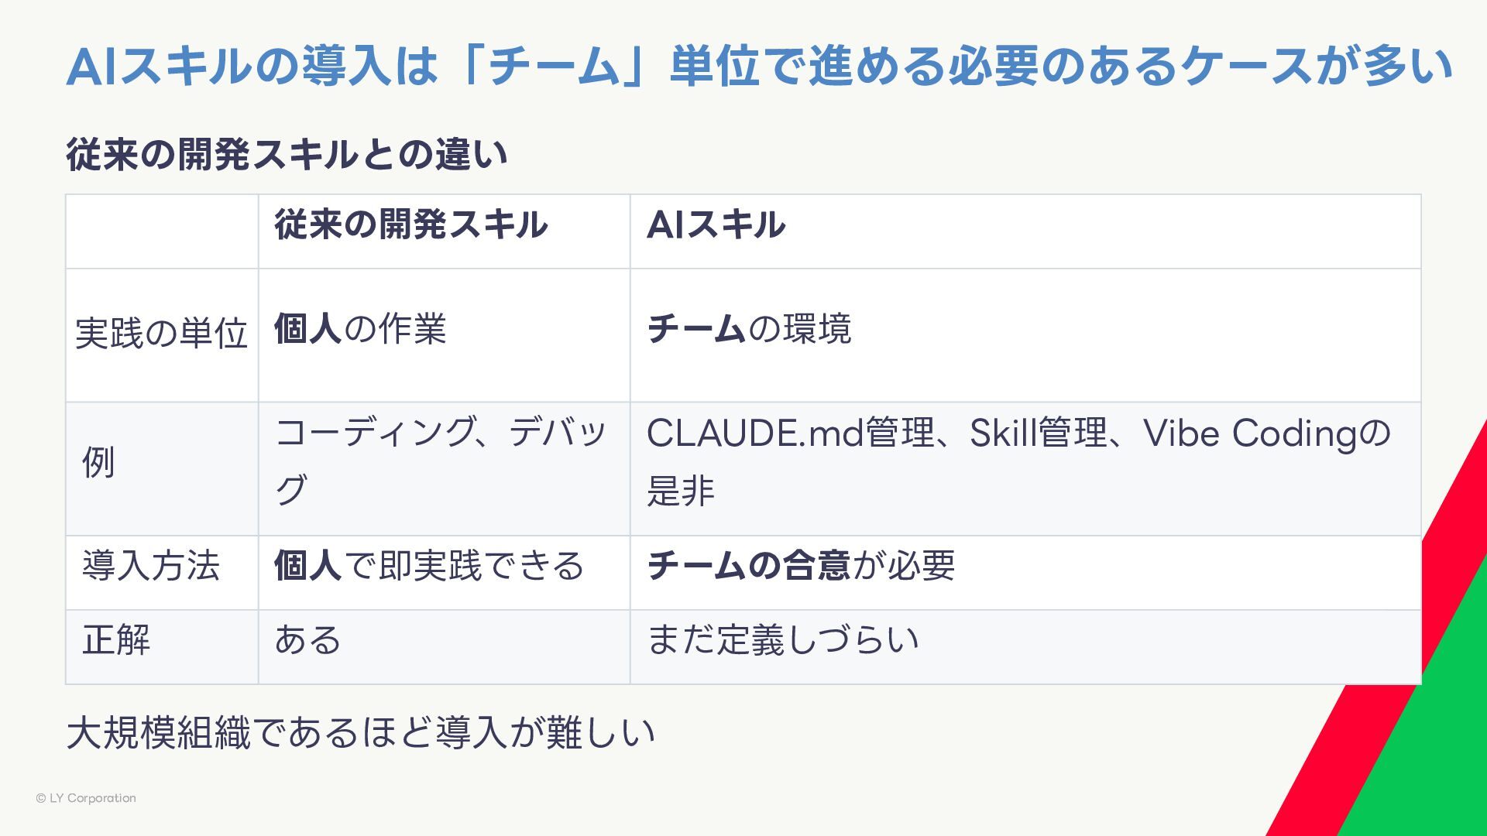The width and height of the screenshot is (1487, 836).
Task: Click the ある table cell
Action: (x=307, y=641)
